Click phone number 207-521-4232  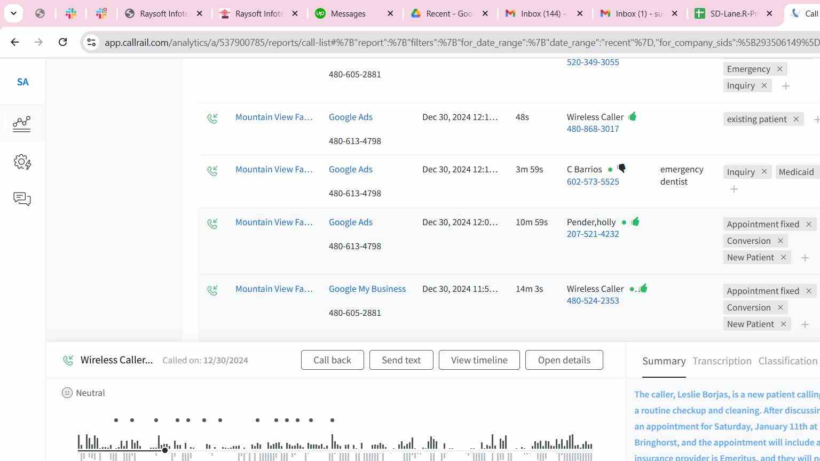(x=593, y=234)
